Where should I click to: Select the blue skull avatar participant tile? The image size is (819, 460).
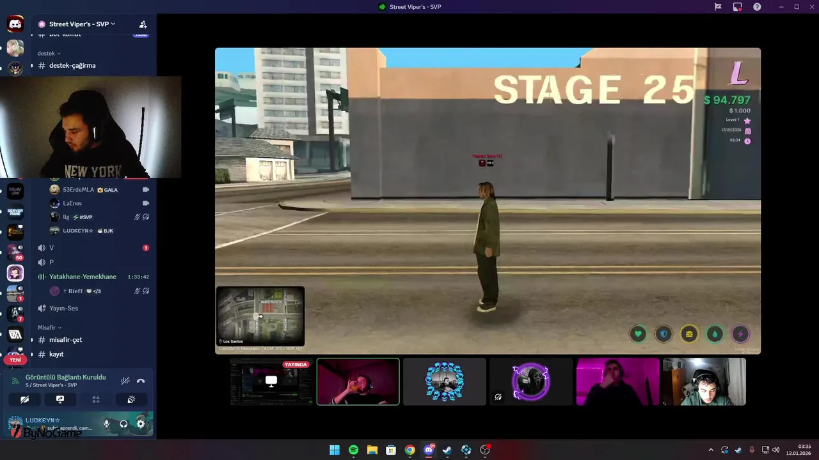pos(445,381)
